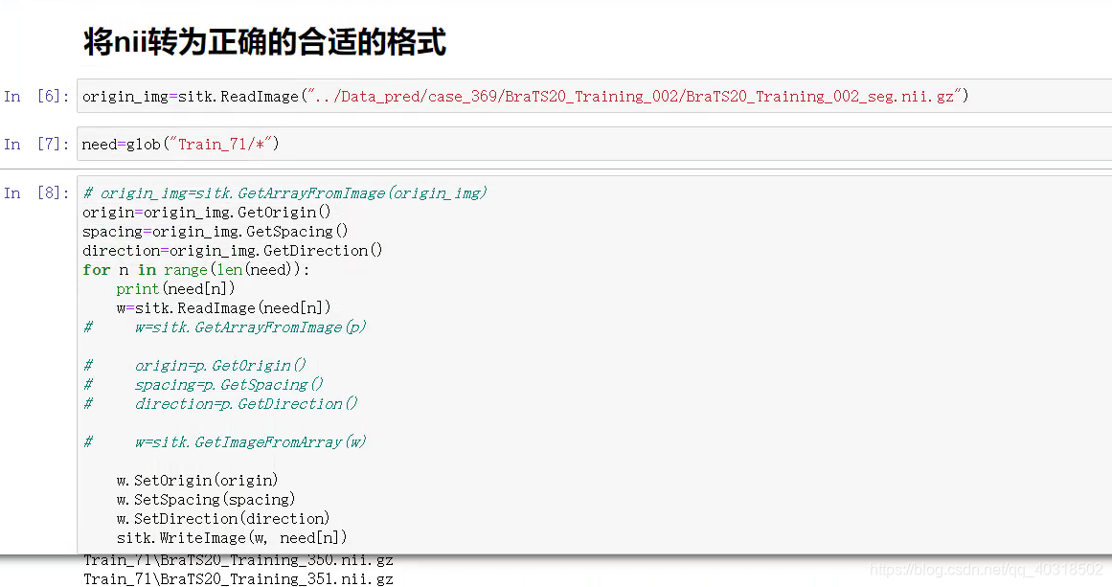
Task: Click the commented line origin_img=sitk.GetArrayFromImage(origin_img)
Action: (285, 192)
